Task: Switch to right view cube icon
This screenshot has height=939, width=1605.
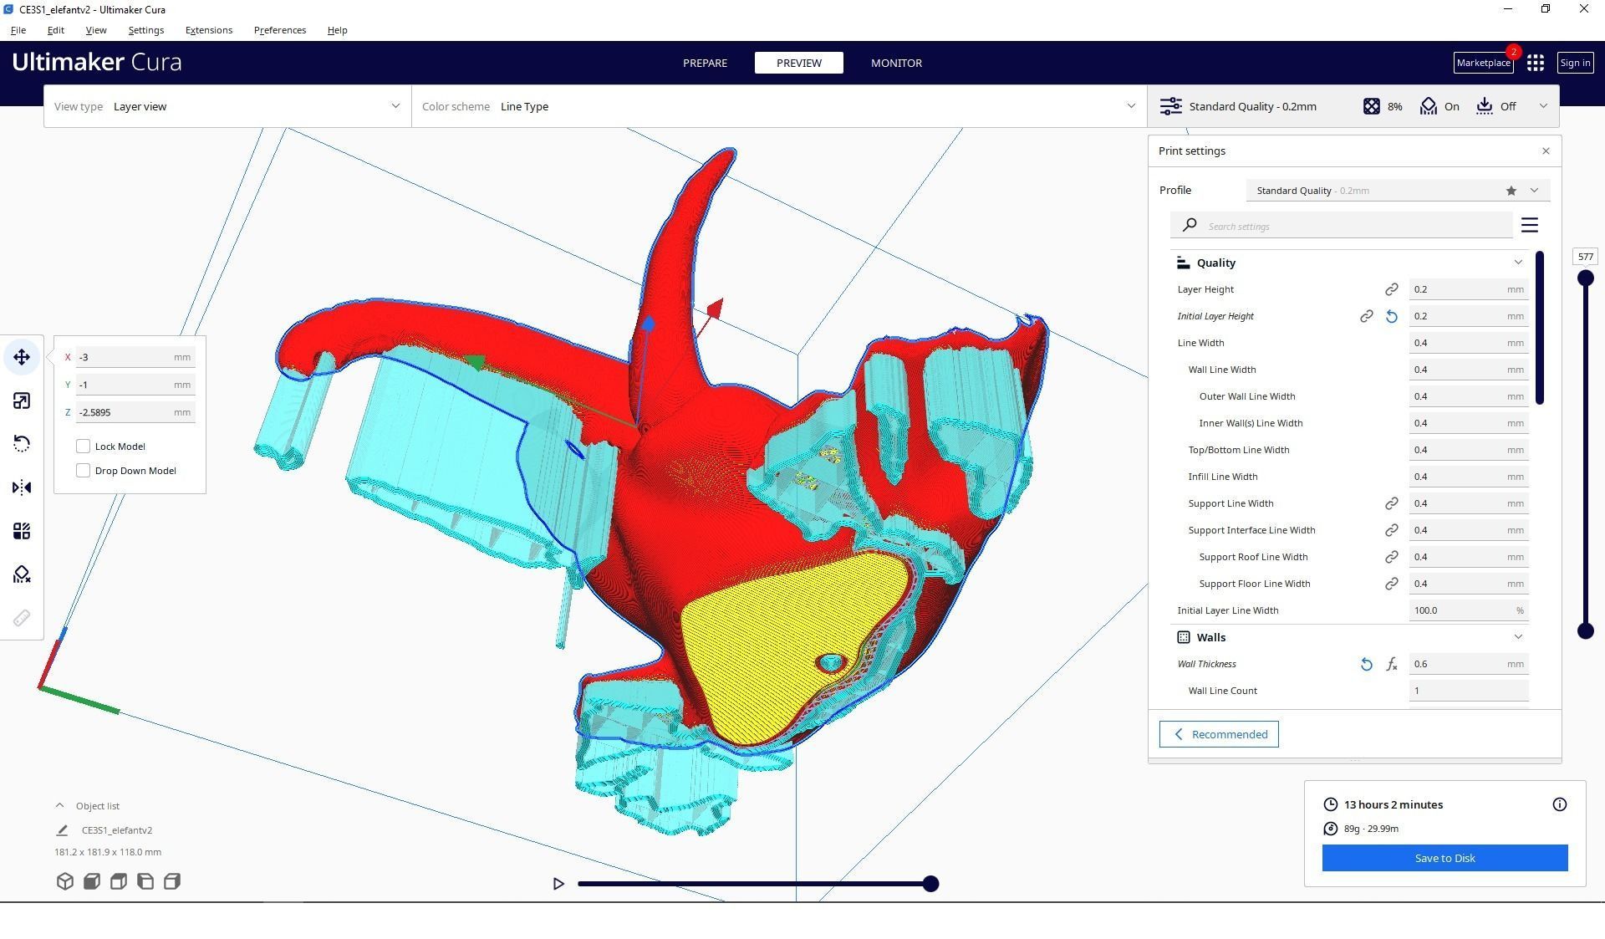Action: (x=172, y=881)
